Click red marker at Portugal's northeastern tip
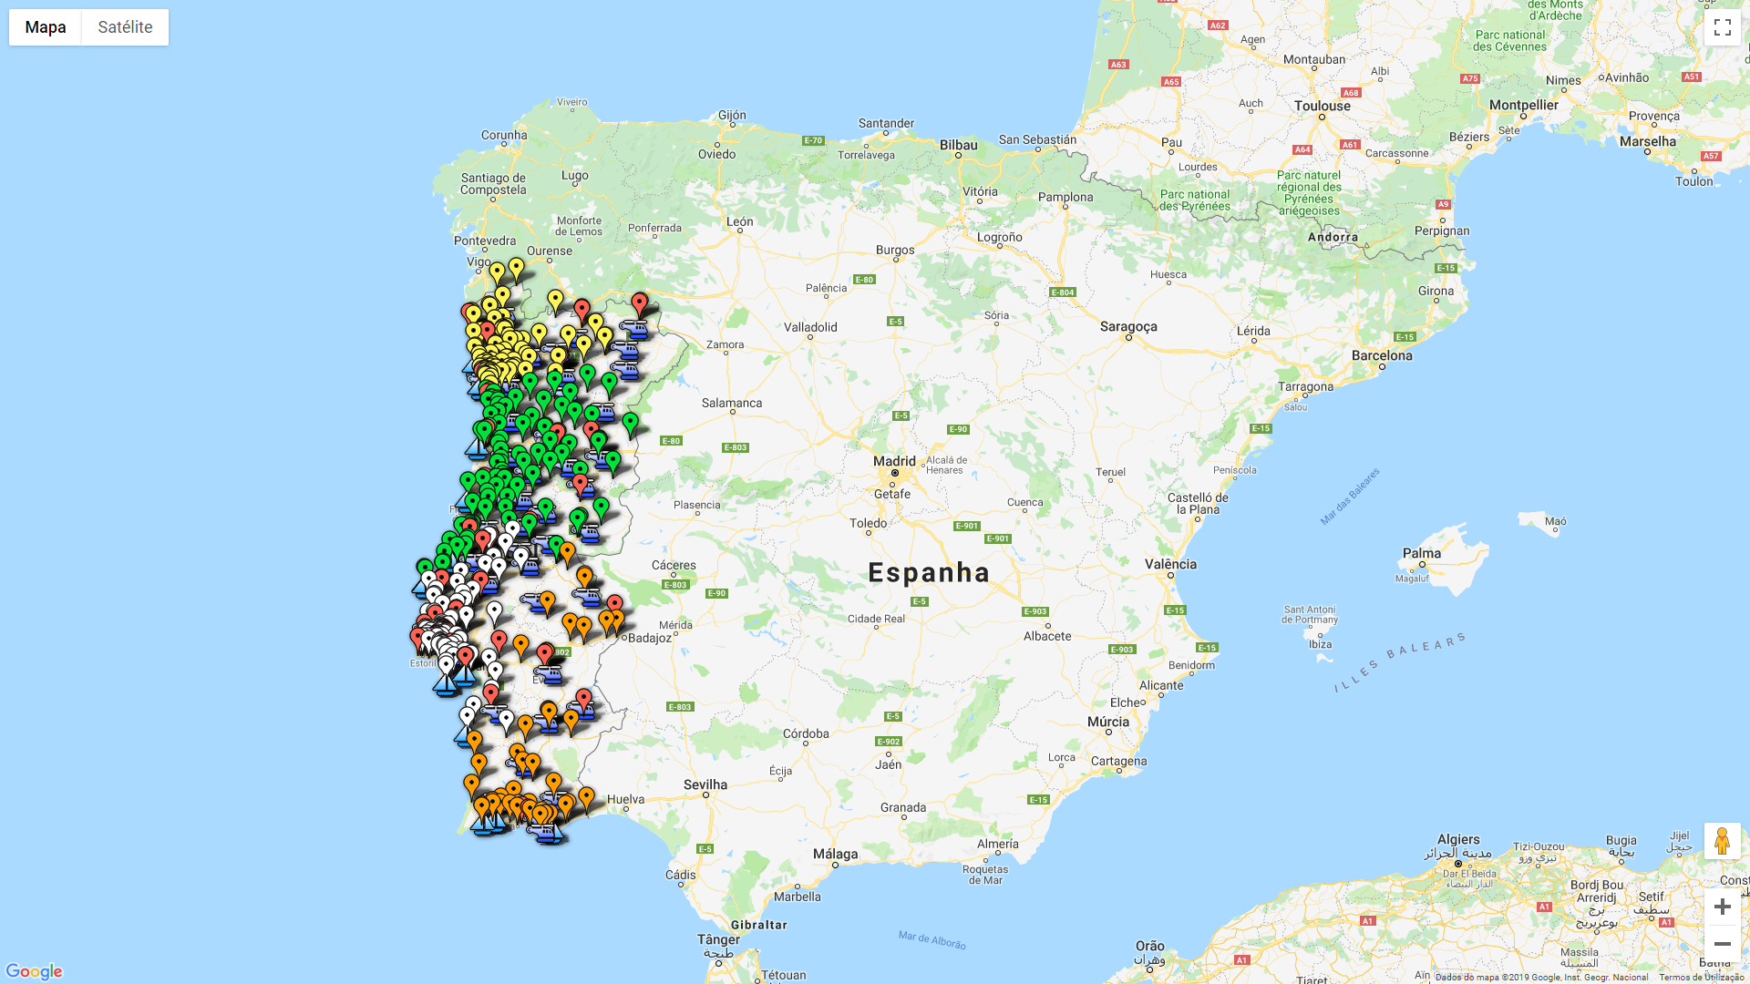 click(x=640, y=303)
